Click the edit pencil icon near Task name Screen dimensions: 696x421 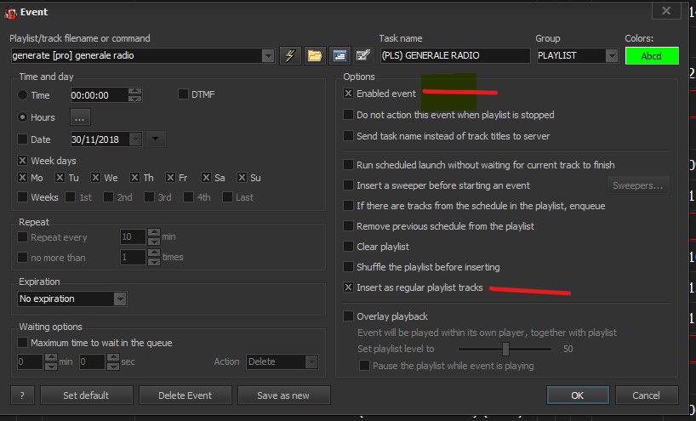coord(363,55)
